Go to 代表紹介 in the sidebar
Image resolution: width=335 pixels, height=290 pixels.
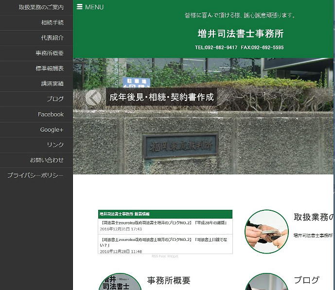click(52, 38)
